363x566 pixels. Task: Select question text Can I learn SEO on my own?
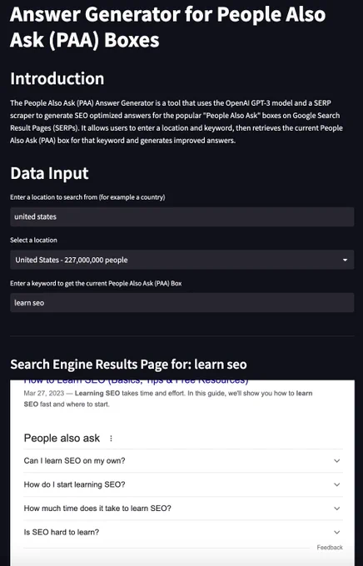tap(74, 460)
